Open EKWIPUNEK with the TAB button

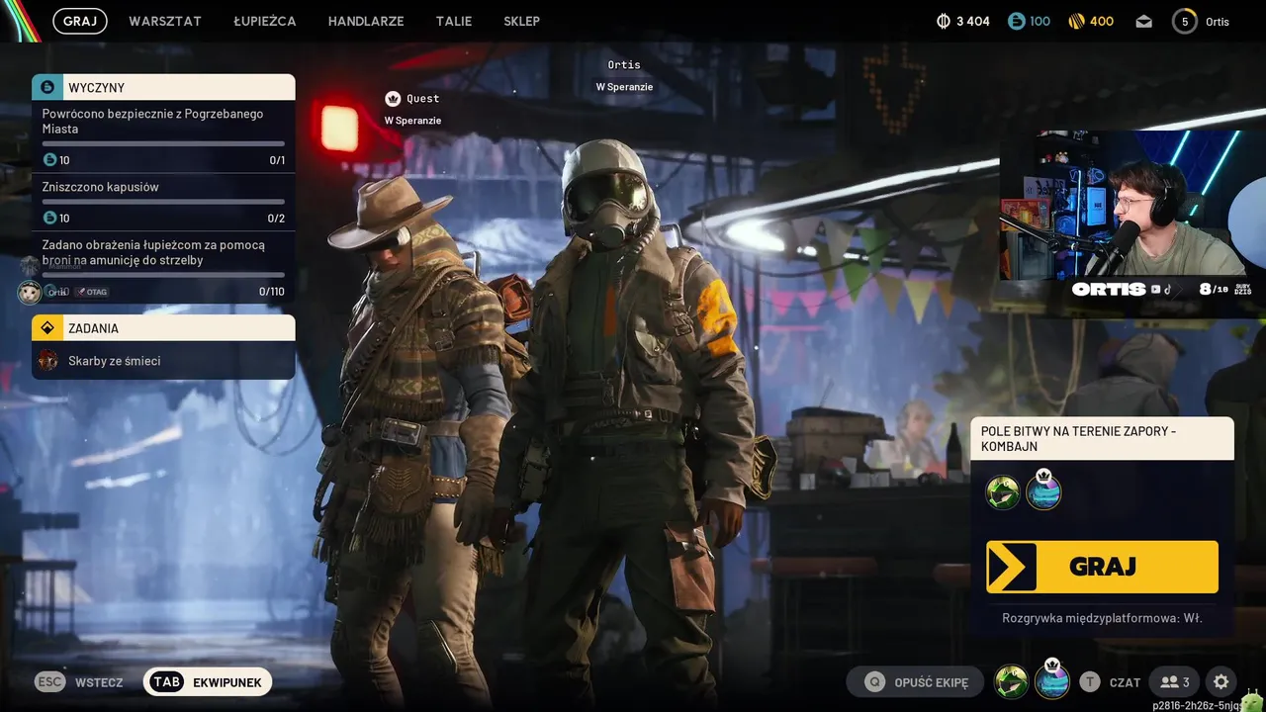(x=208, y=681)
